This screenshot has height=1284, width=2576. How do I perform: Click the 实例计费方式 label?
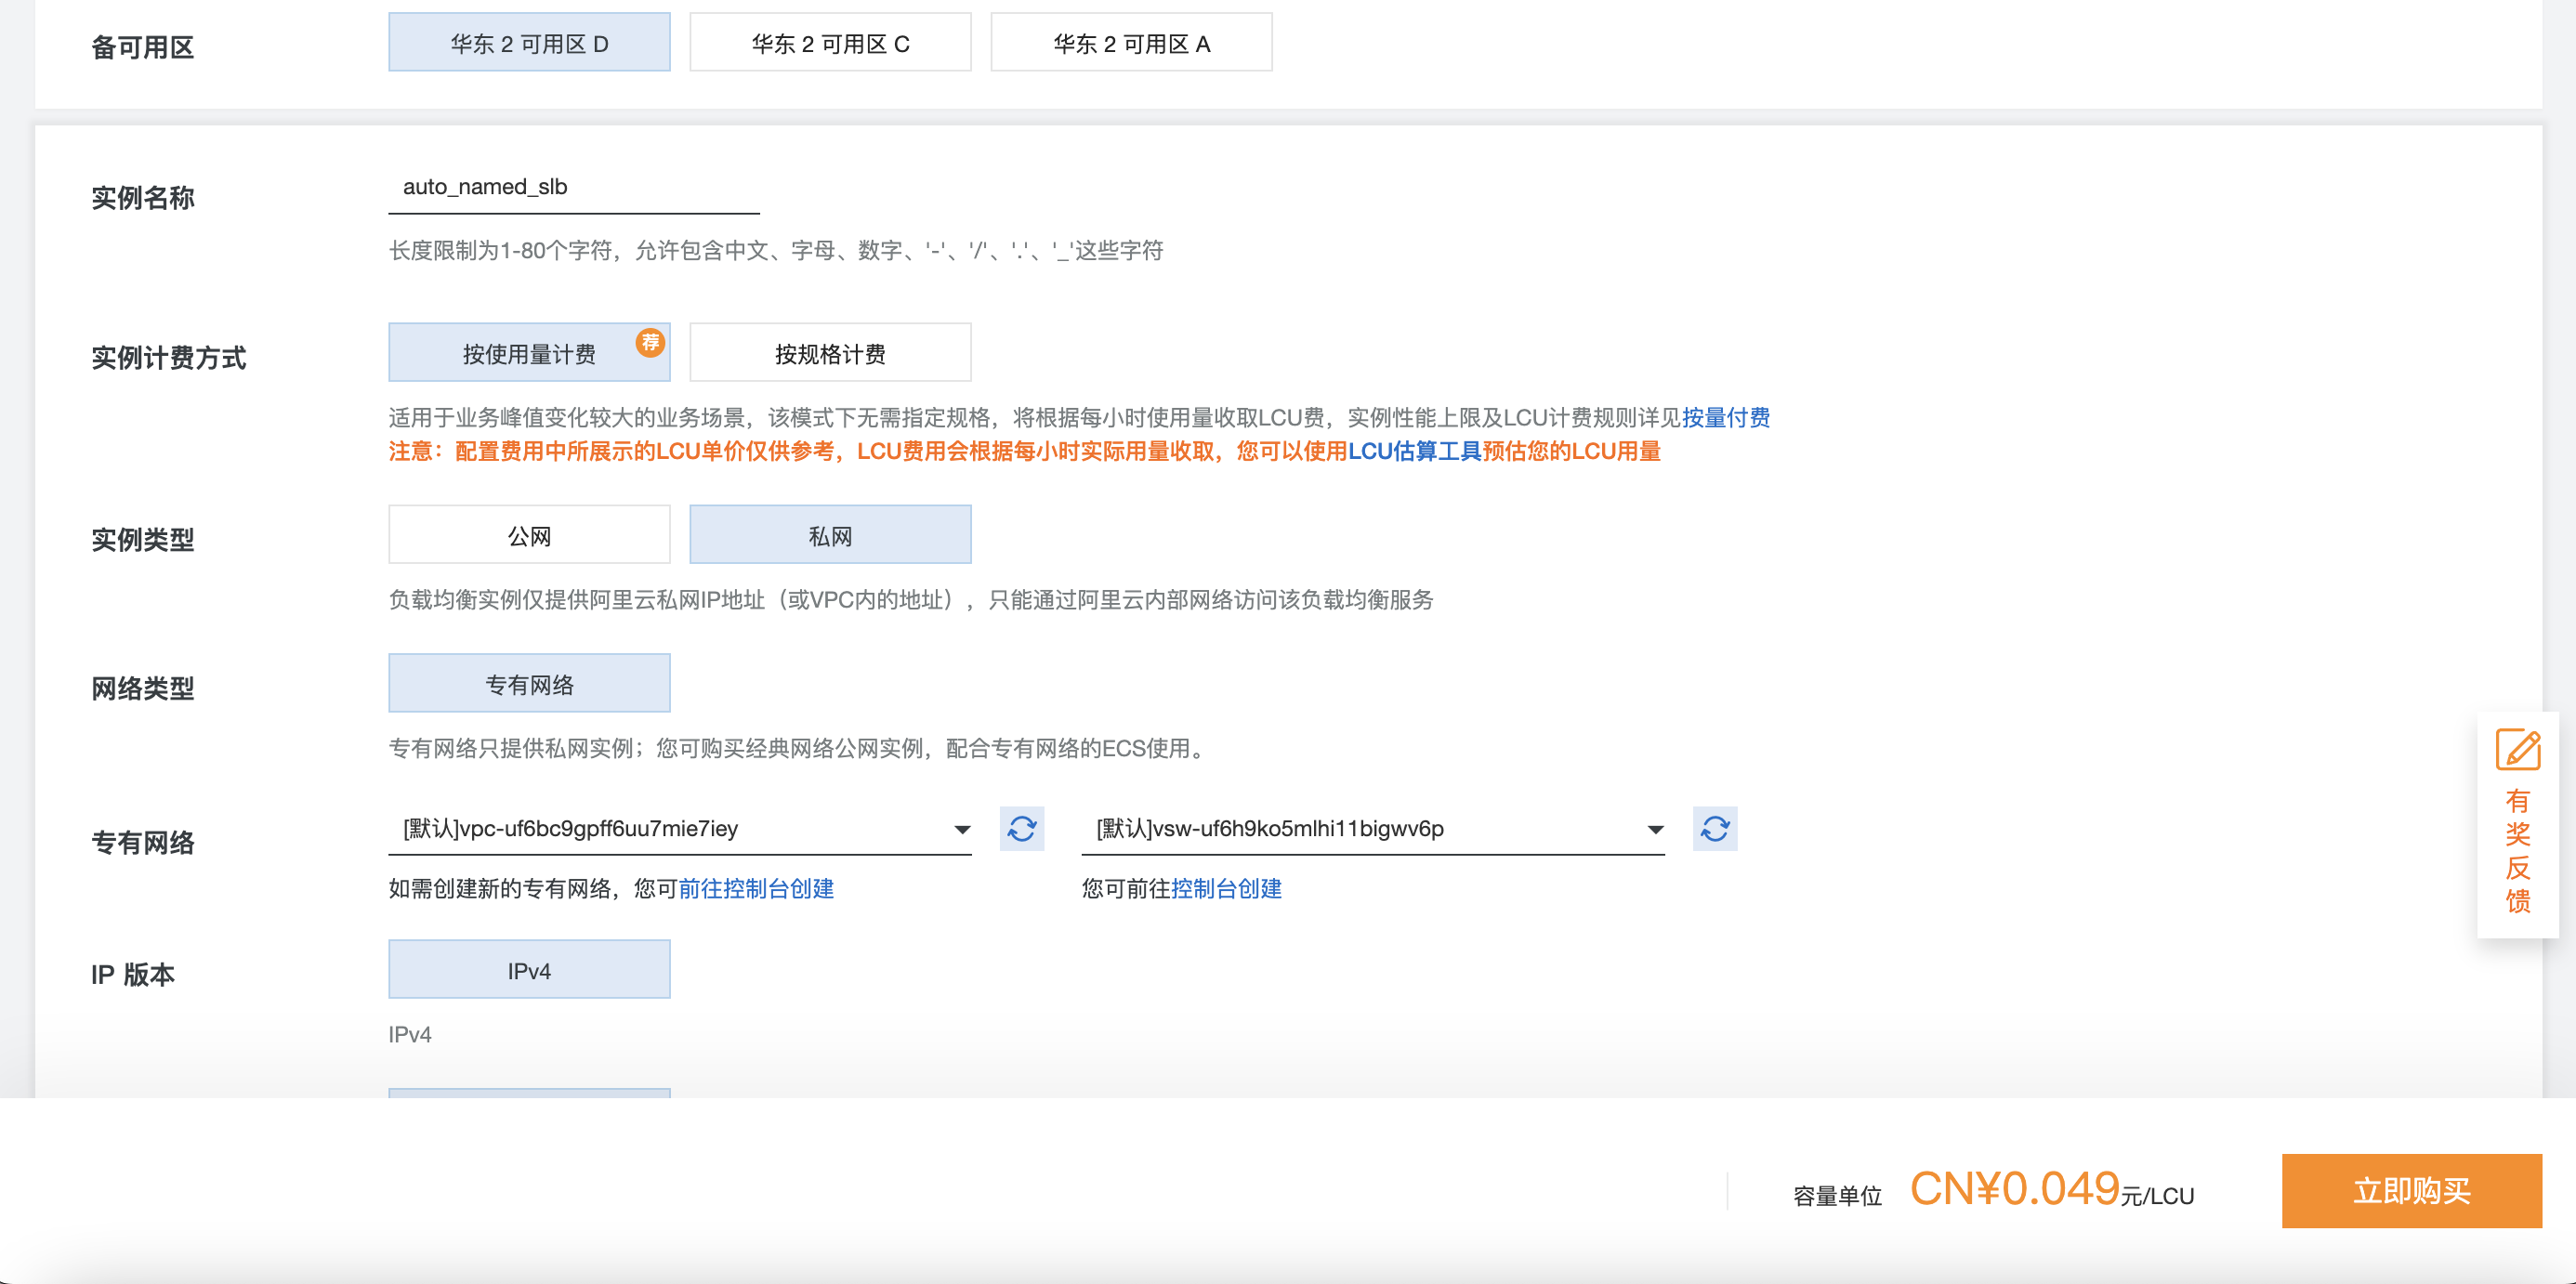coord(168,357)
